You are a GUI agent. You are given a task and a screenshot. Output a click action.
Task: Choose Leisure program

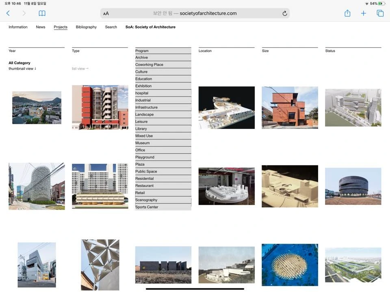coord(163,122)
